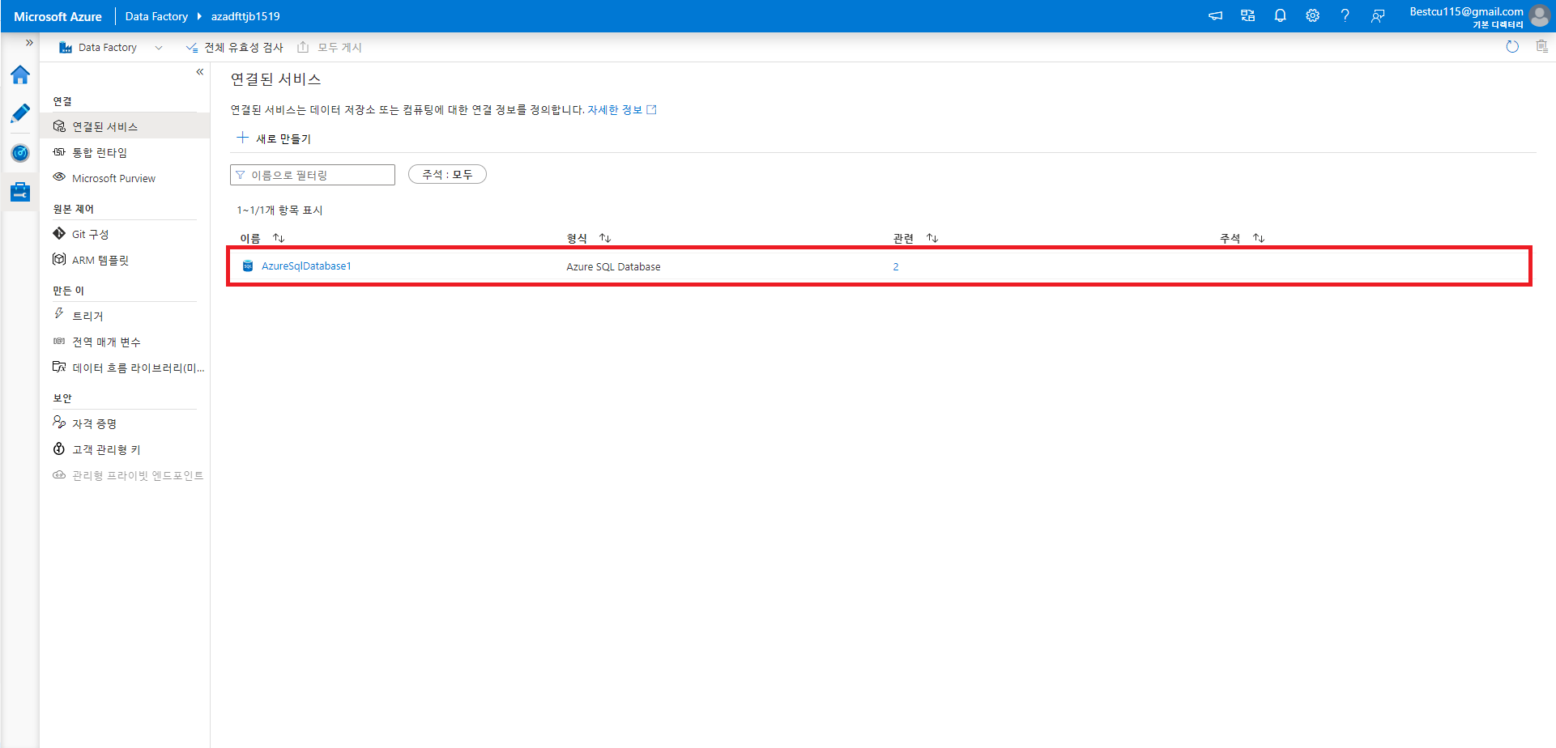Select 통합 런타임 menu item

pos(125,152)
